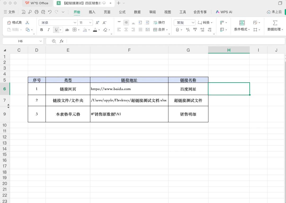Click the Merge 合并 button
Screen dimensions: 286x203
[160, 30]
